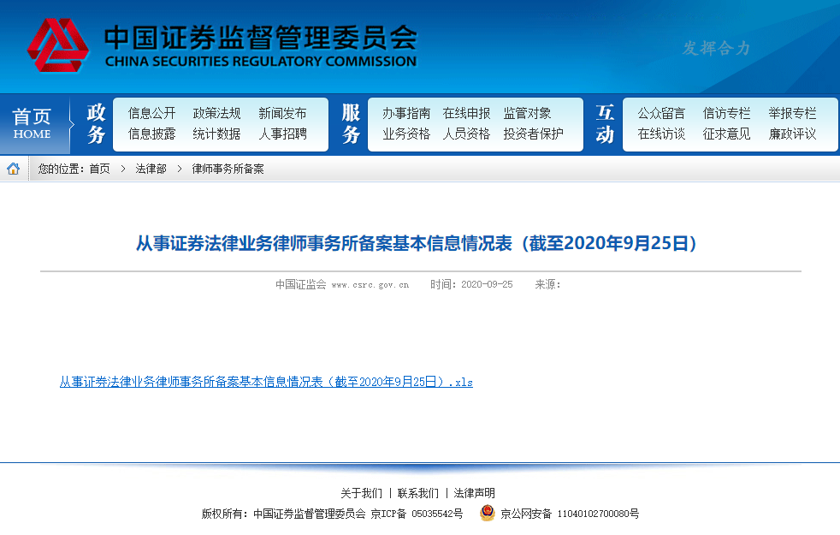
Task: Click 律师事务所备案 breadcrumb link
Action: [x=228, y=169]
